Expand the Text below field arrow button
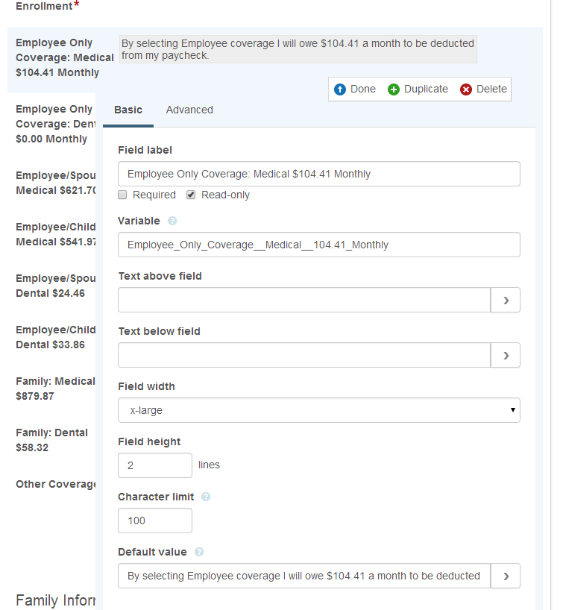 tap(506, 355)
